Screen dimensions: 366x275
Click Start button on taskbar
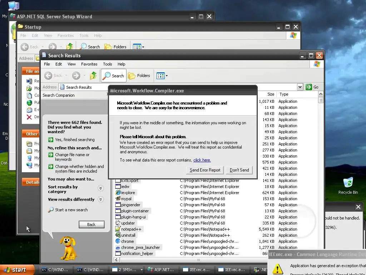point(16,270)
